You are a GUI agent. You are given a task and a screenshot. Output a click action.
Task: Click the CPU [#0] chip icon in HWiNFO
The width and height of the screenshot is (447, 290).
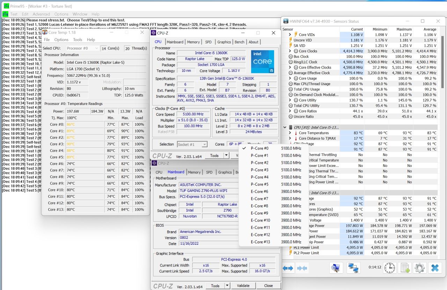tap(290, 128)
